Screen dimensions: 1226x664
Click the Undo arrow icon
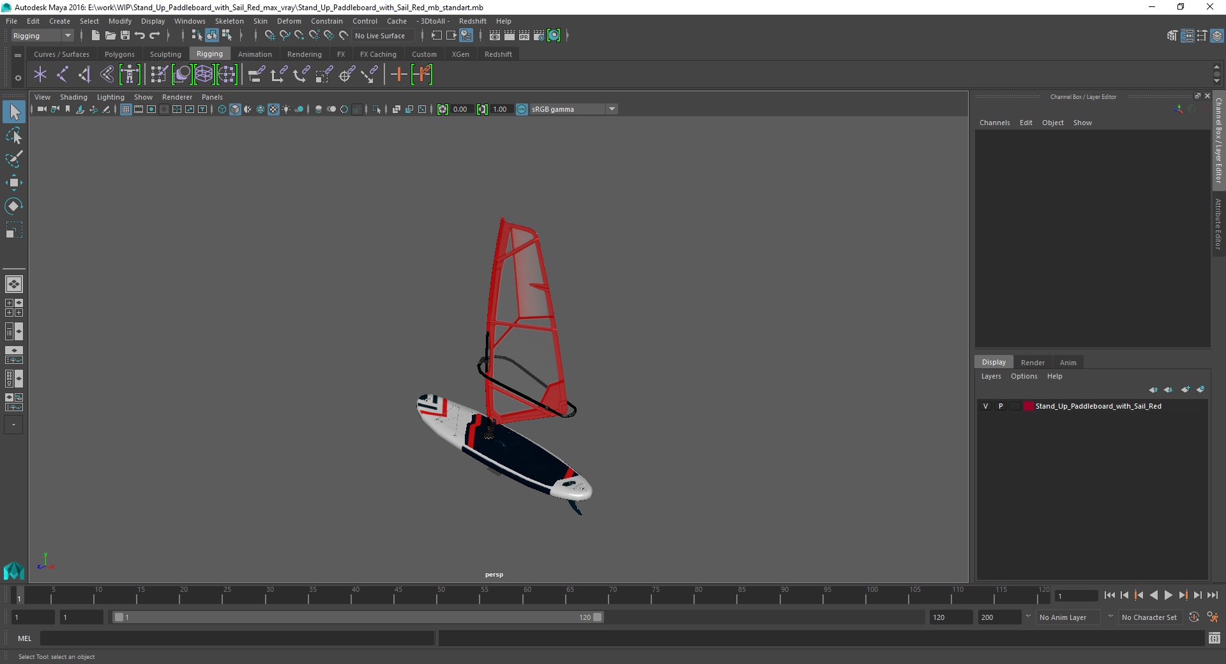140,36
